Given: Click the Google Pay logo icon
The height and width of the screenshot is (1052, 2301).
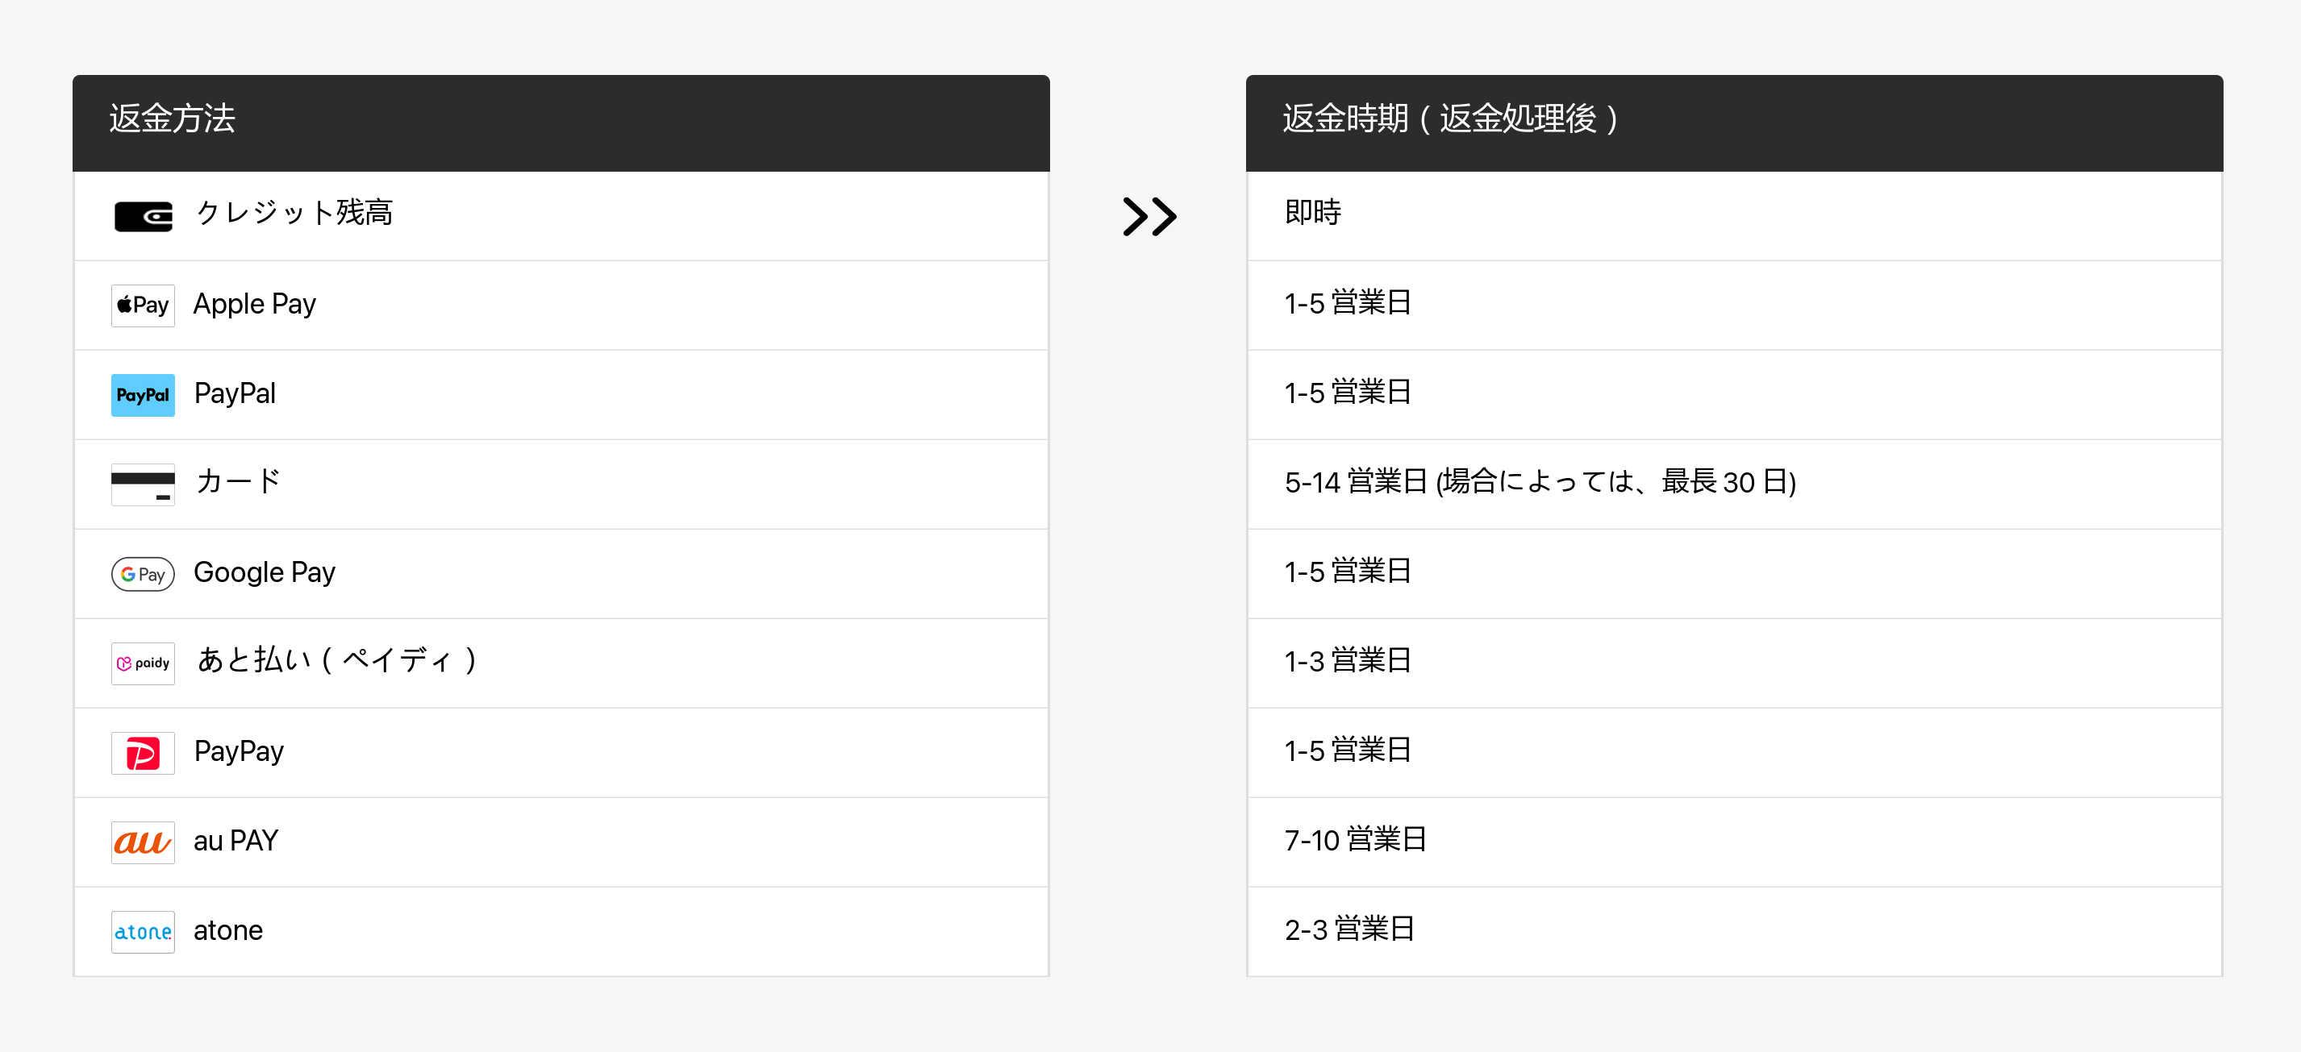Looking at the screenshot, I should (143, 573).
